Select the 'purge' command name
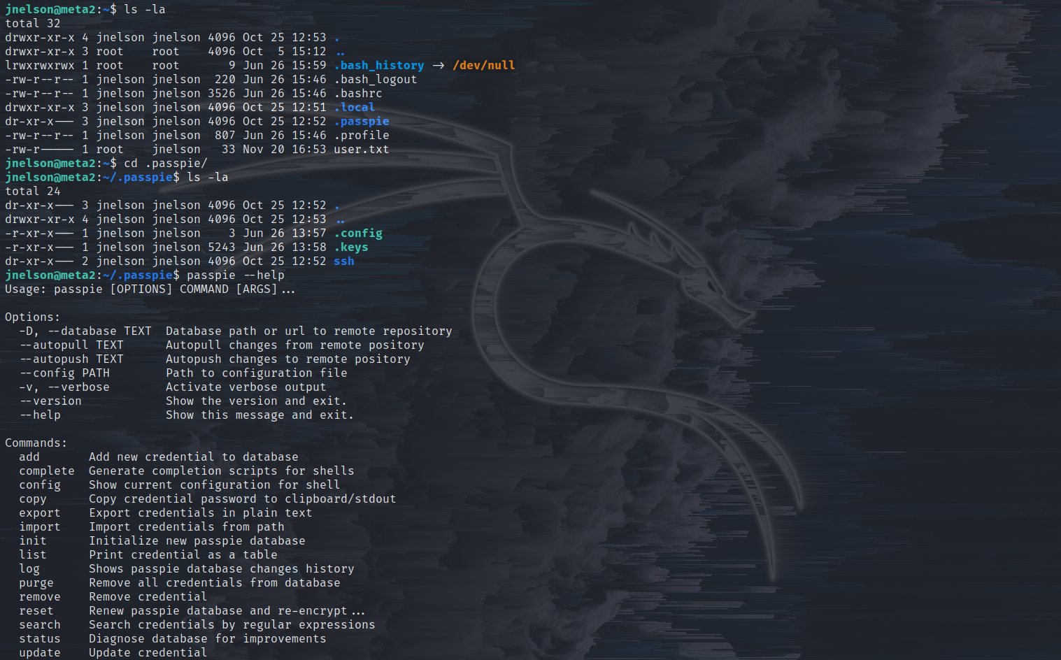 click(x=36, y=583)
